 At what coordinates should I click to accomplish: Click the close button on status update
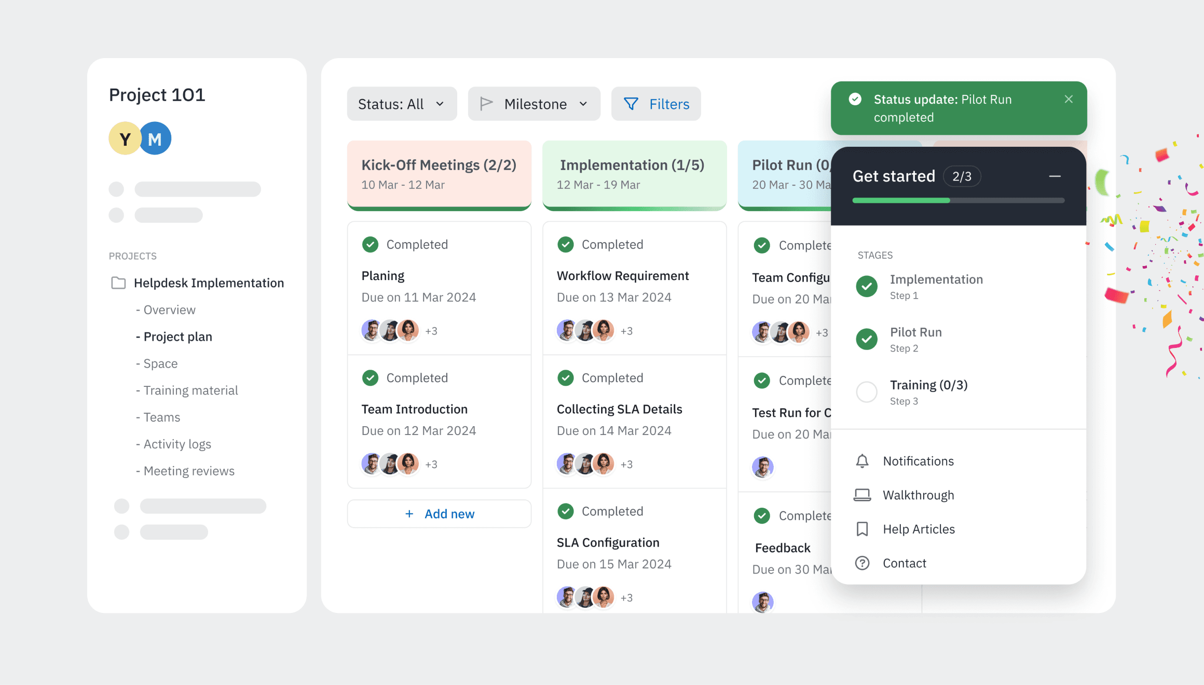(x=1068, y=99)
